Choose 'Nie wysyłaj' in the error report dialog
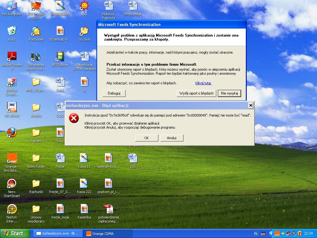Image resolution: width=317 pixels, height=238 pixels. [x=229, y=93]
